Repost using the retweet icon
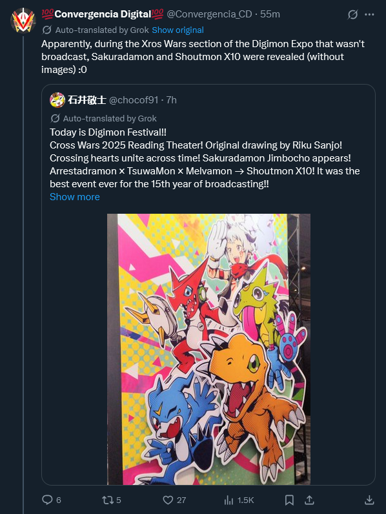Image resolution: width=386 pixels, height=514 pixels. tap(112, 500)
